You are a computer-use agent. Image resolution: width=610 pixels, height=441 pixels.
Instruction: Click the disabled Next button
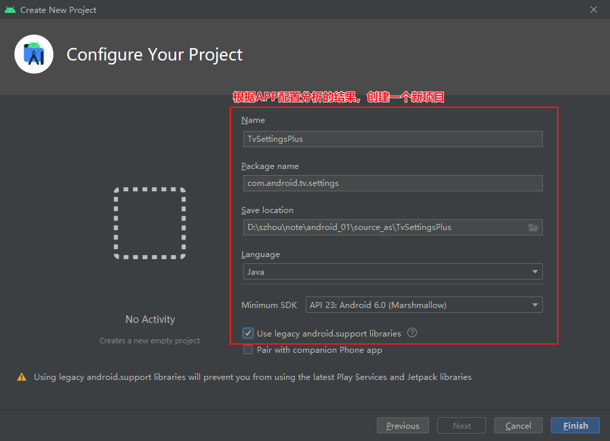pos(462,426)
